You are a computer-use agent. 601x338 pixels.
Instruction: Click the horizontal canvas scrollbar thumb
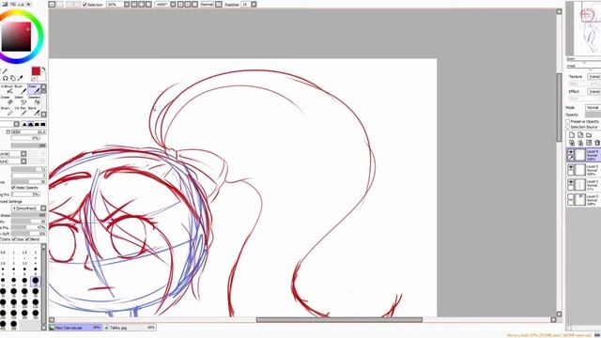[x=339, y=319]
